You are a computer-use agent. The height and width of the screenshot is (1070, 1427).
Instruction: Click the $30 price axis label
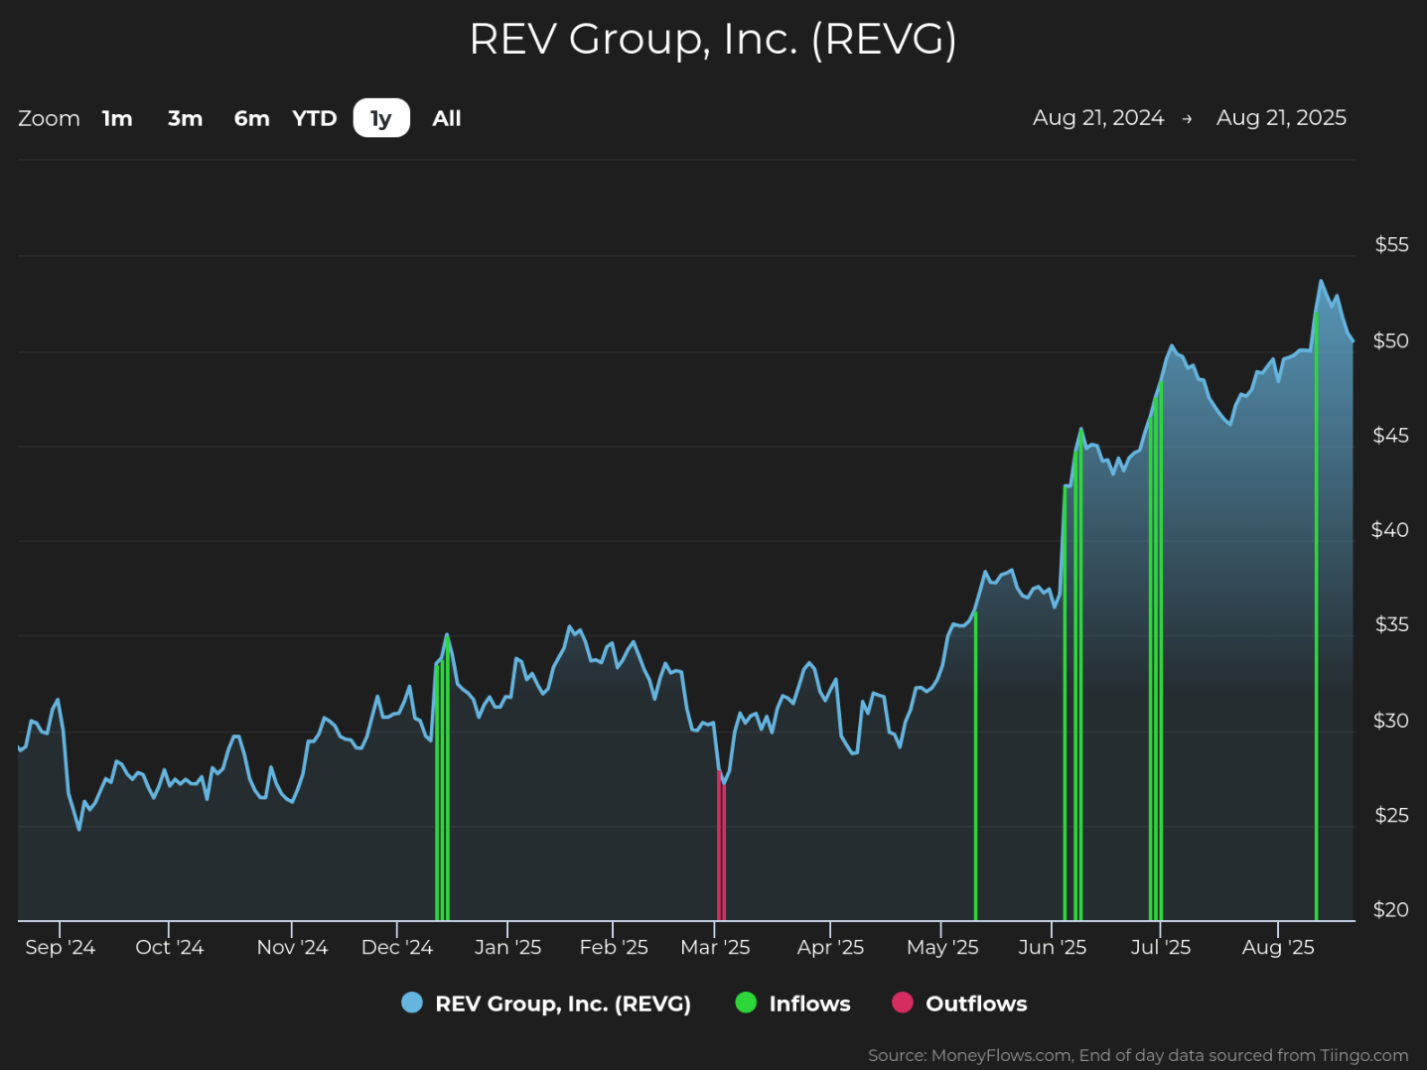point(1390,720)
